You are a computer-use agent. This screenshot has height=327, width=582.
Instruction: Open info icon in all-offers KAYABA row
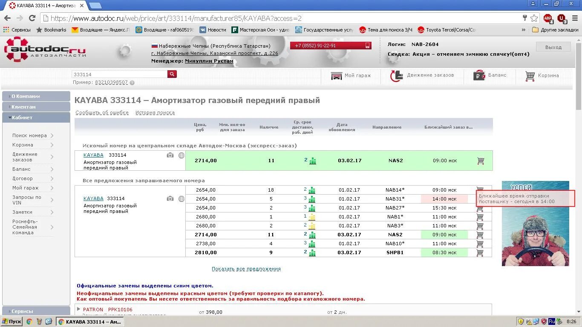point(182,199)
